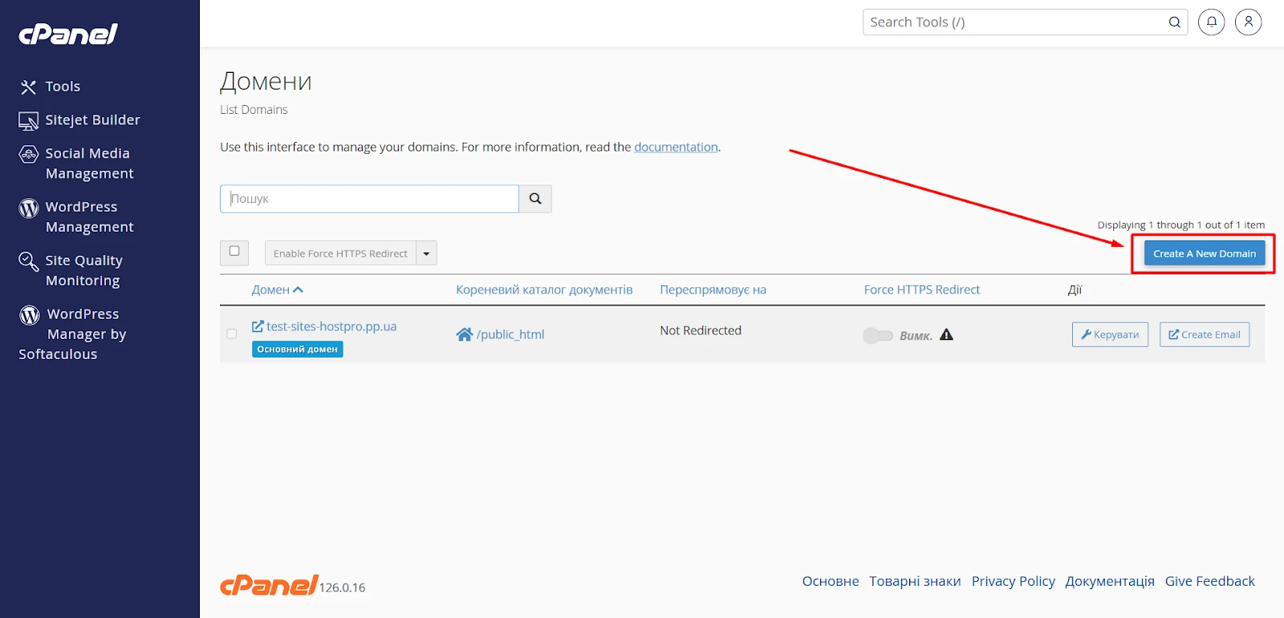
Task: Open the /public_html document root link
Action: point(500,334)
